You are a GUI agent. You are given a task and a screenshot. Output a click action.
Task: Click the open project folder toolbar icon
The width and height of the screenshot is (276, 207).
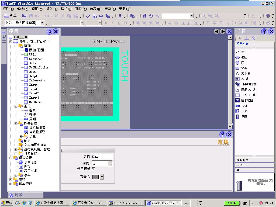(25, 16)
